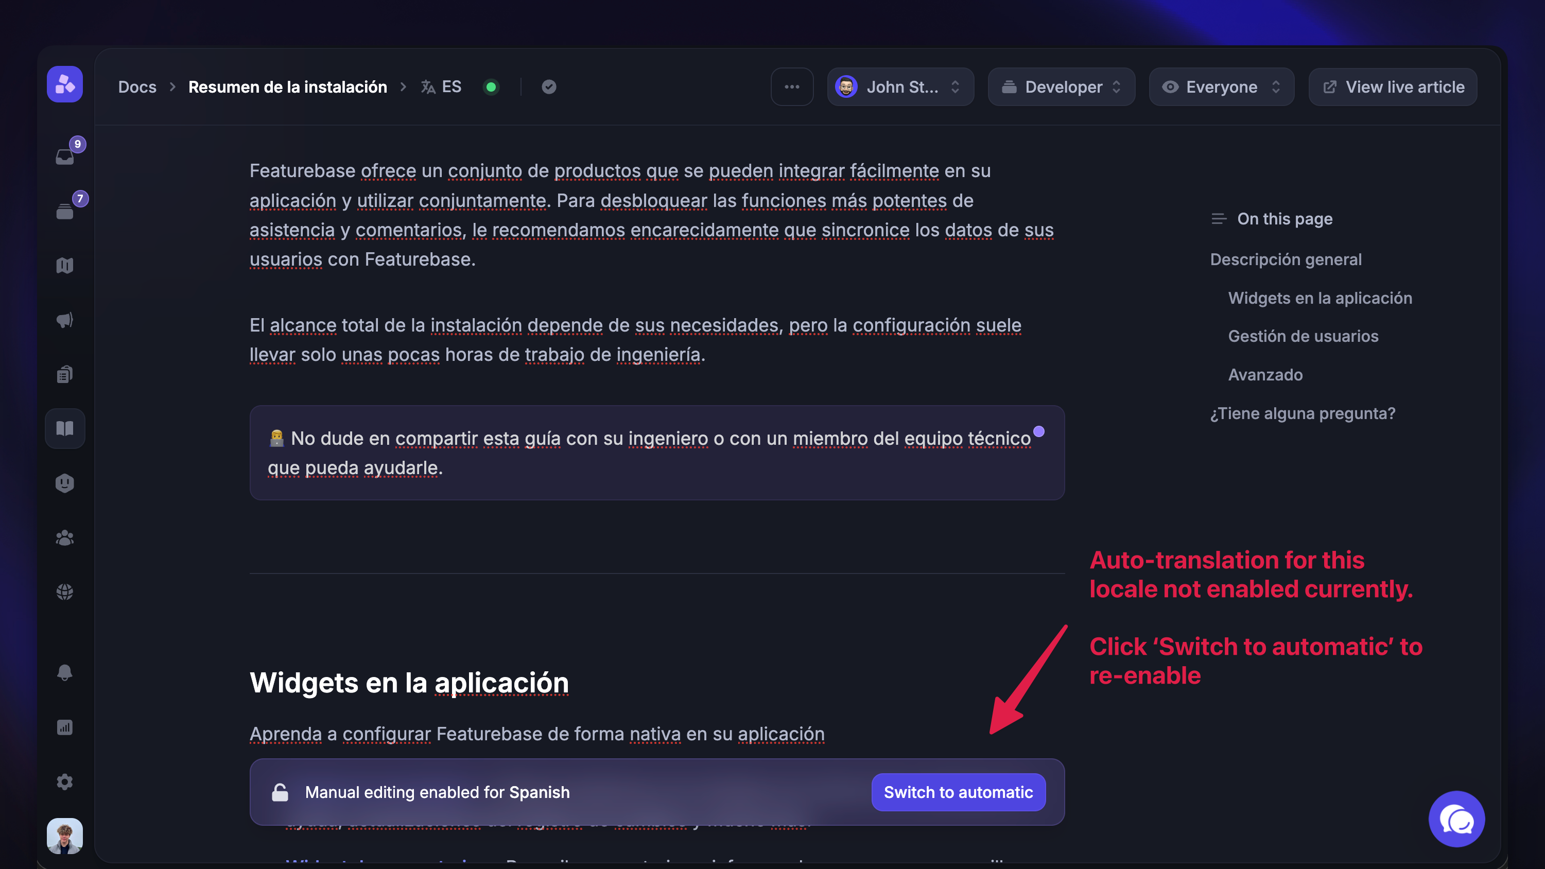This screenshot has height=869, width=1545.
Task: Jump to 'Descripción general' section
Action: coord(1286,259)
